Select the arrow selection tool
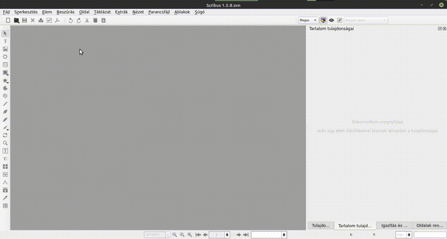Image resolution: width=447 pixels, height=239 pixels. pos(5,33)
